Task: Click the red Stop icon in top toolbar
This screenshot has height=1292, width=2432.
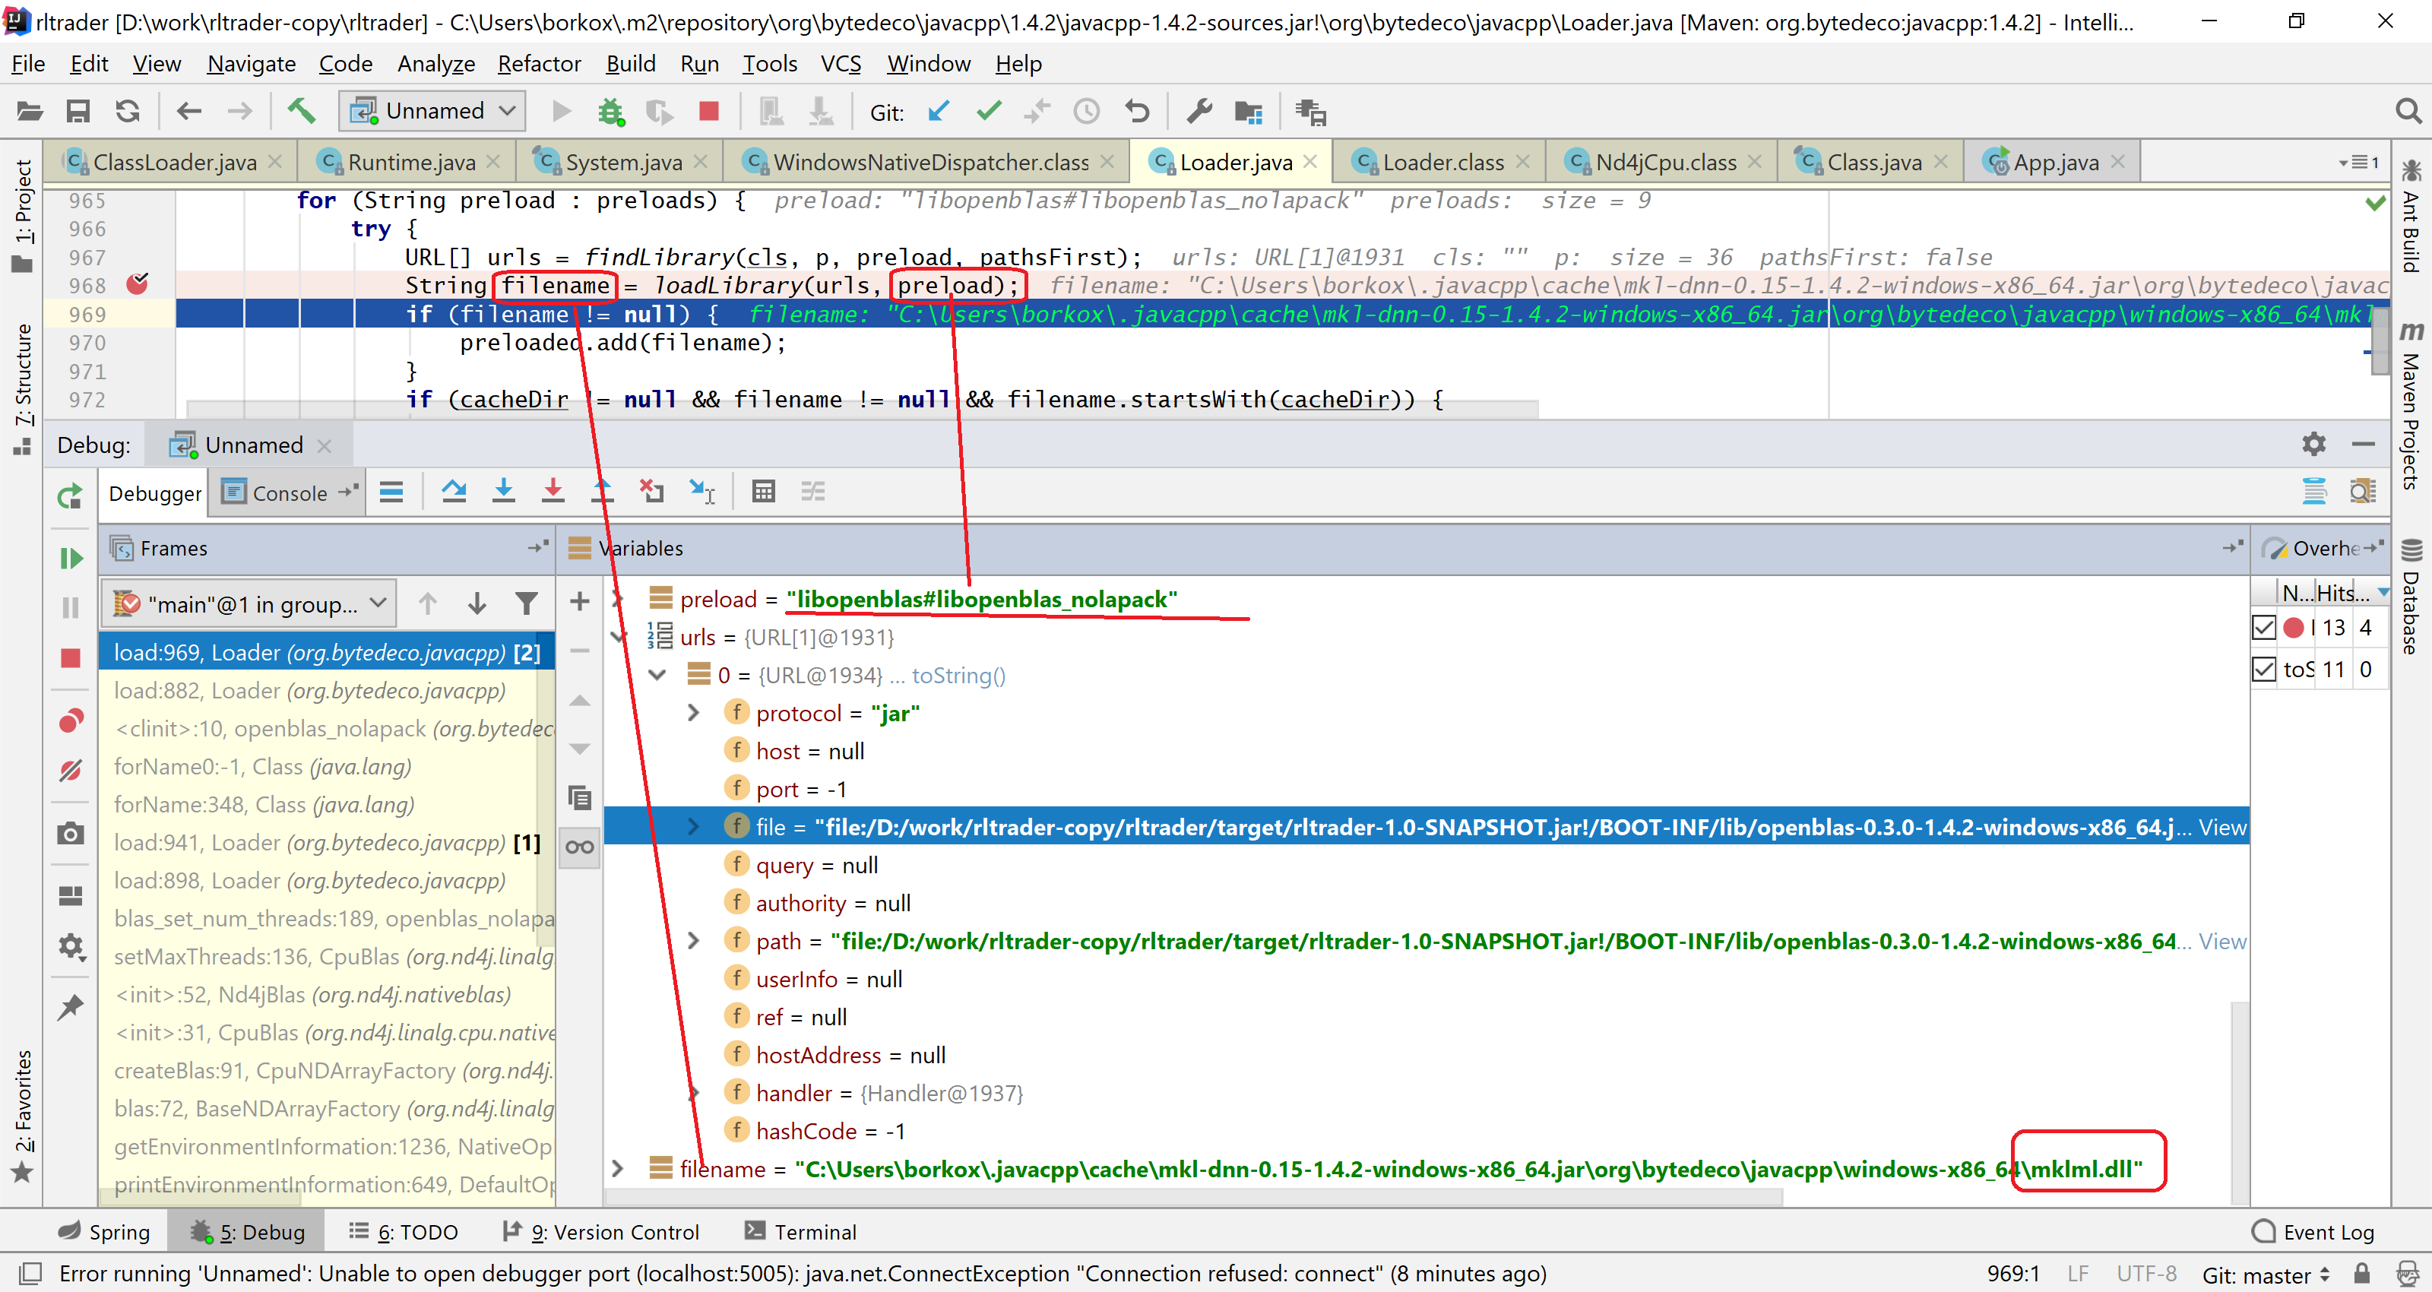Action: tap(708, 112)
